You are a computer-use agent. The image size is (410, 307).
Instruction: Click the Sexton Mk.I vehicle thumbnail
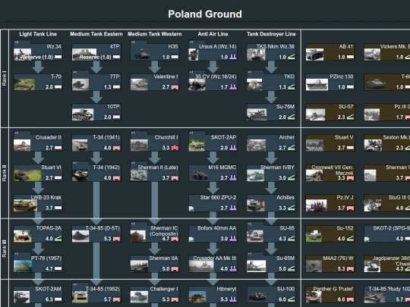373,145
